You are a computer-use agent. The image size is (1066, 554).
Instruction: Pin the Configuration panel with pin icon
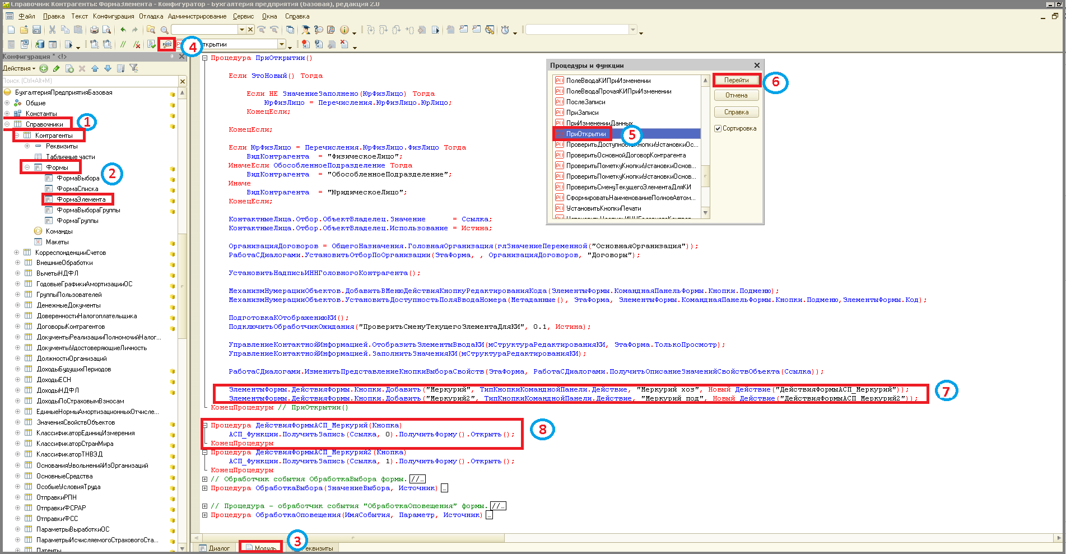pyautogui.click(x=172, y=57)
